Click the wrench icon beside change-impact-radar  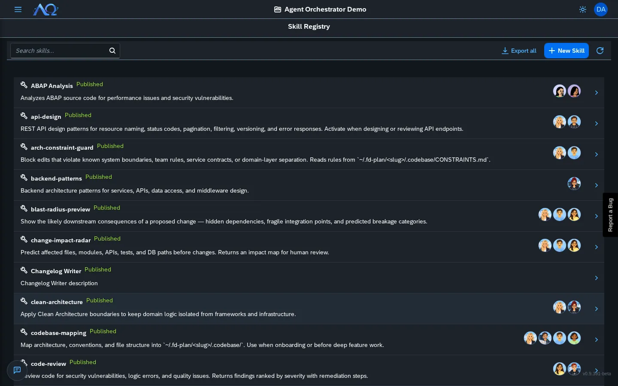click(x=24, y=239)
